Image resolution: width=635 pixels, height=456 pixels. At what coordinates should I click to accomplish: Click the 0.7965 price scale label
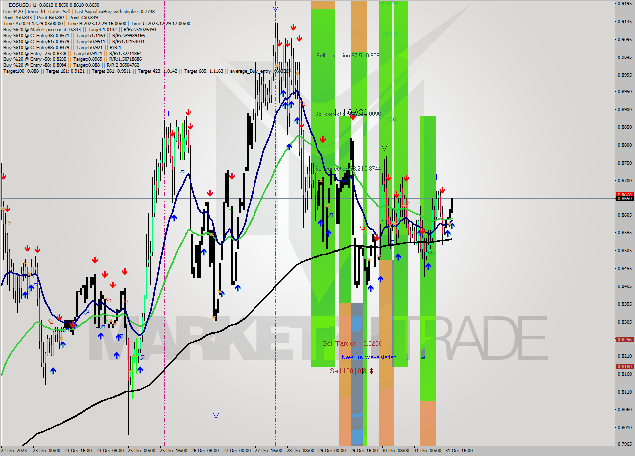point(624,444)
